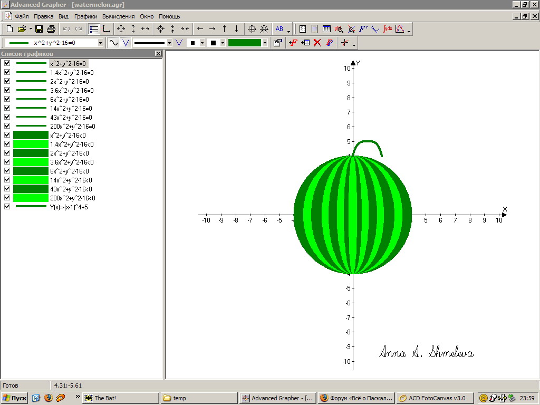This screenshot has width=540, height=405.
Task: Hide the 200x^2+y^2-16<0 graph
Action: tap(7, 198)
